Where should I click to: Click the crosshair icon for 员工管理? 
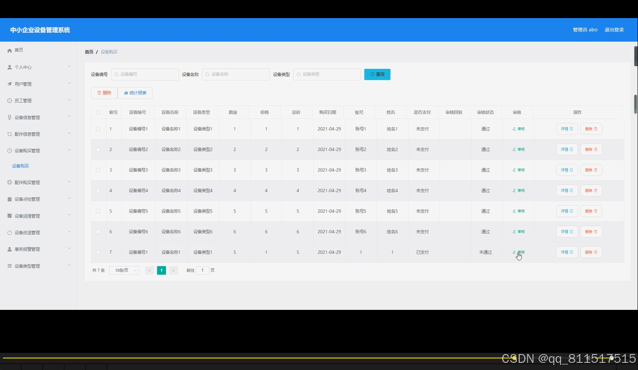coord(9,101)
